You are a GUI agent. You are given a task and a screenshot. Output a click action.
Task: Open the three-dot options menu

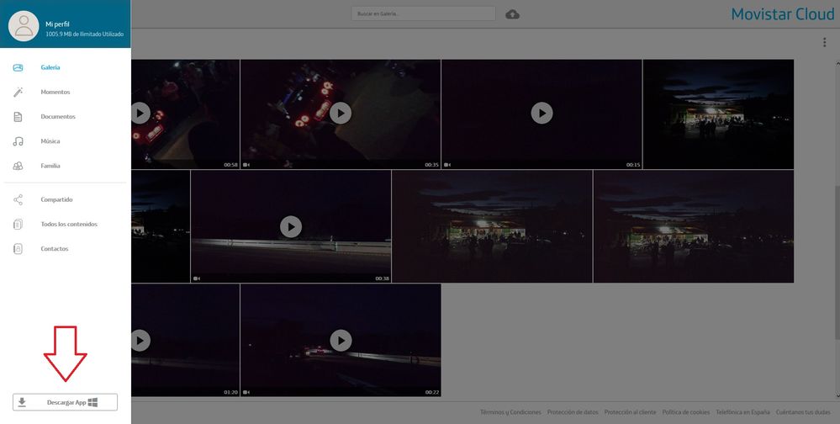(824, 43)
